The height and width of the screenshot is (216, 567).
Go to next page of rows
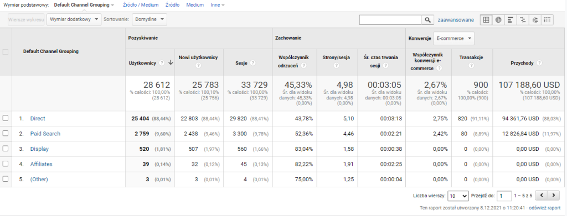553,196
